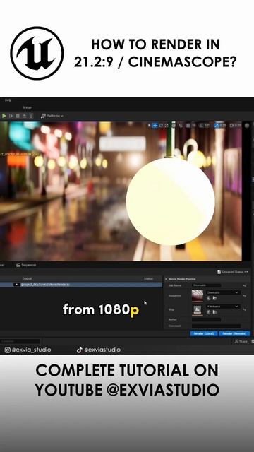The width and height of the screenshot is (254, 452).
Task: Switch to the Sequencer tab
Action: pos(26,265)
